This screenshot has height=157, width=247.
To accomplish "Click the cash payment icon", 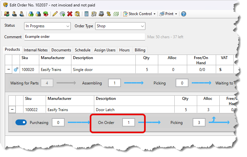I will pyautogui.click(x=116, y=14).
